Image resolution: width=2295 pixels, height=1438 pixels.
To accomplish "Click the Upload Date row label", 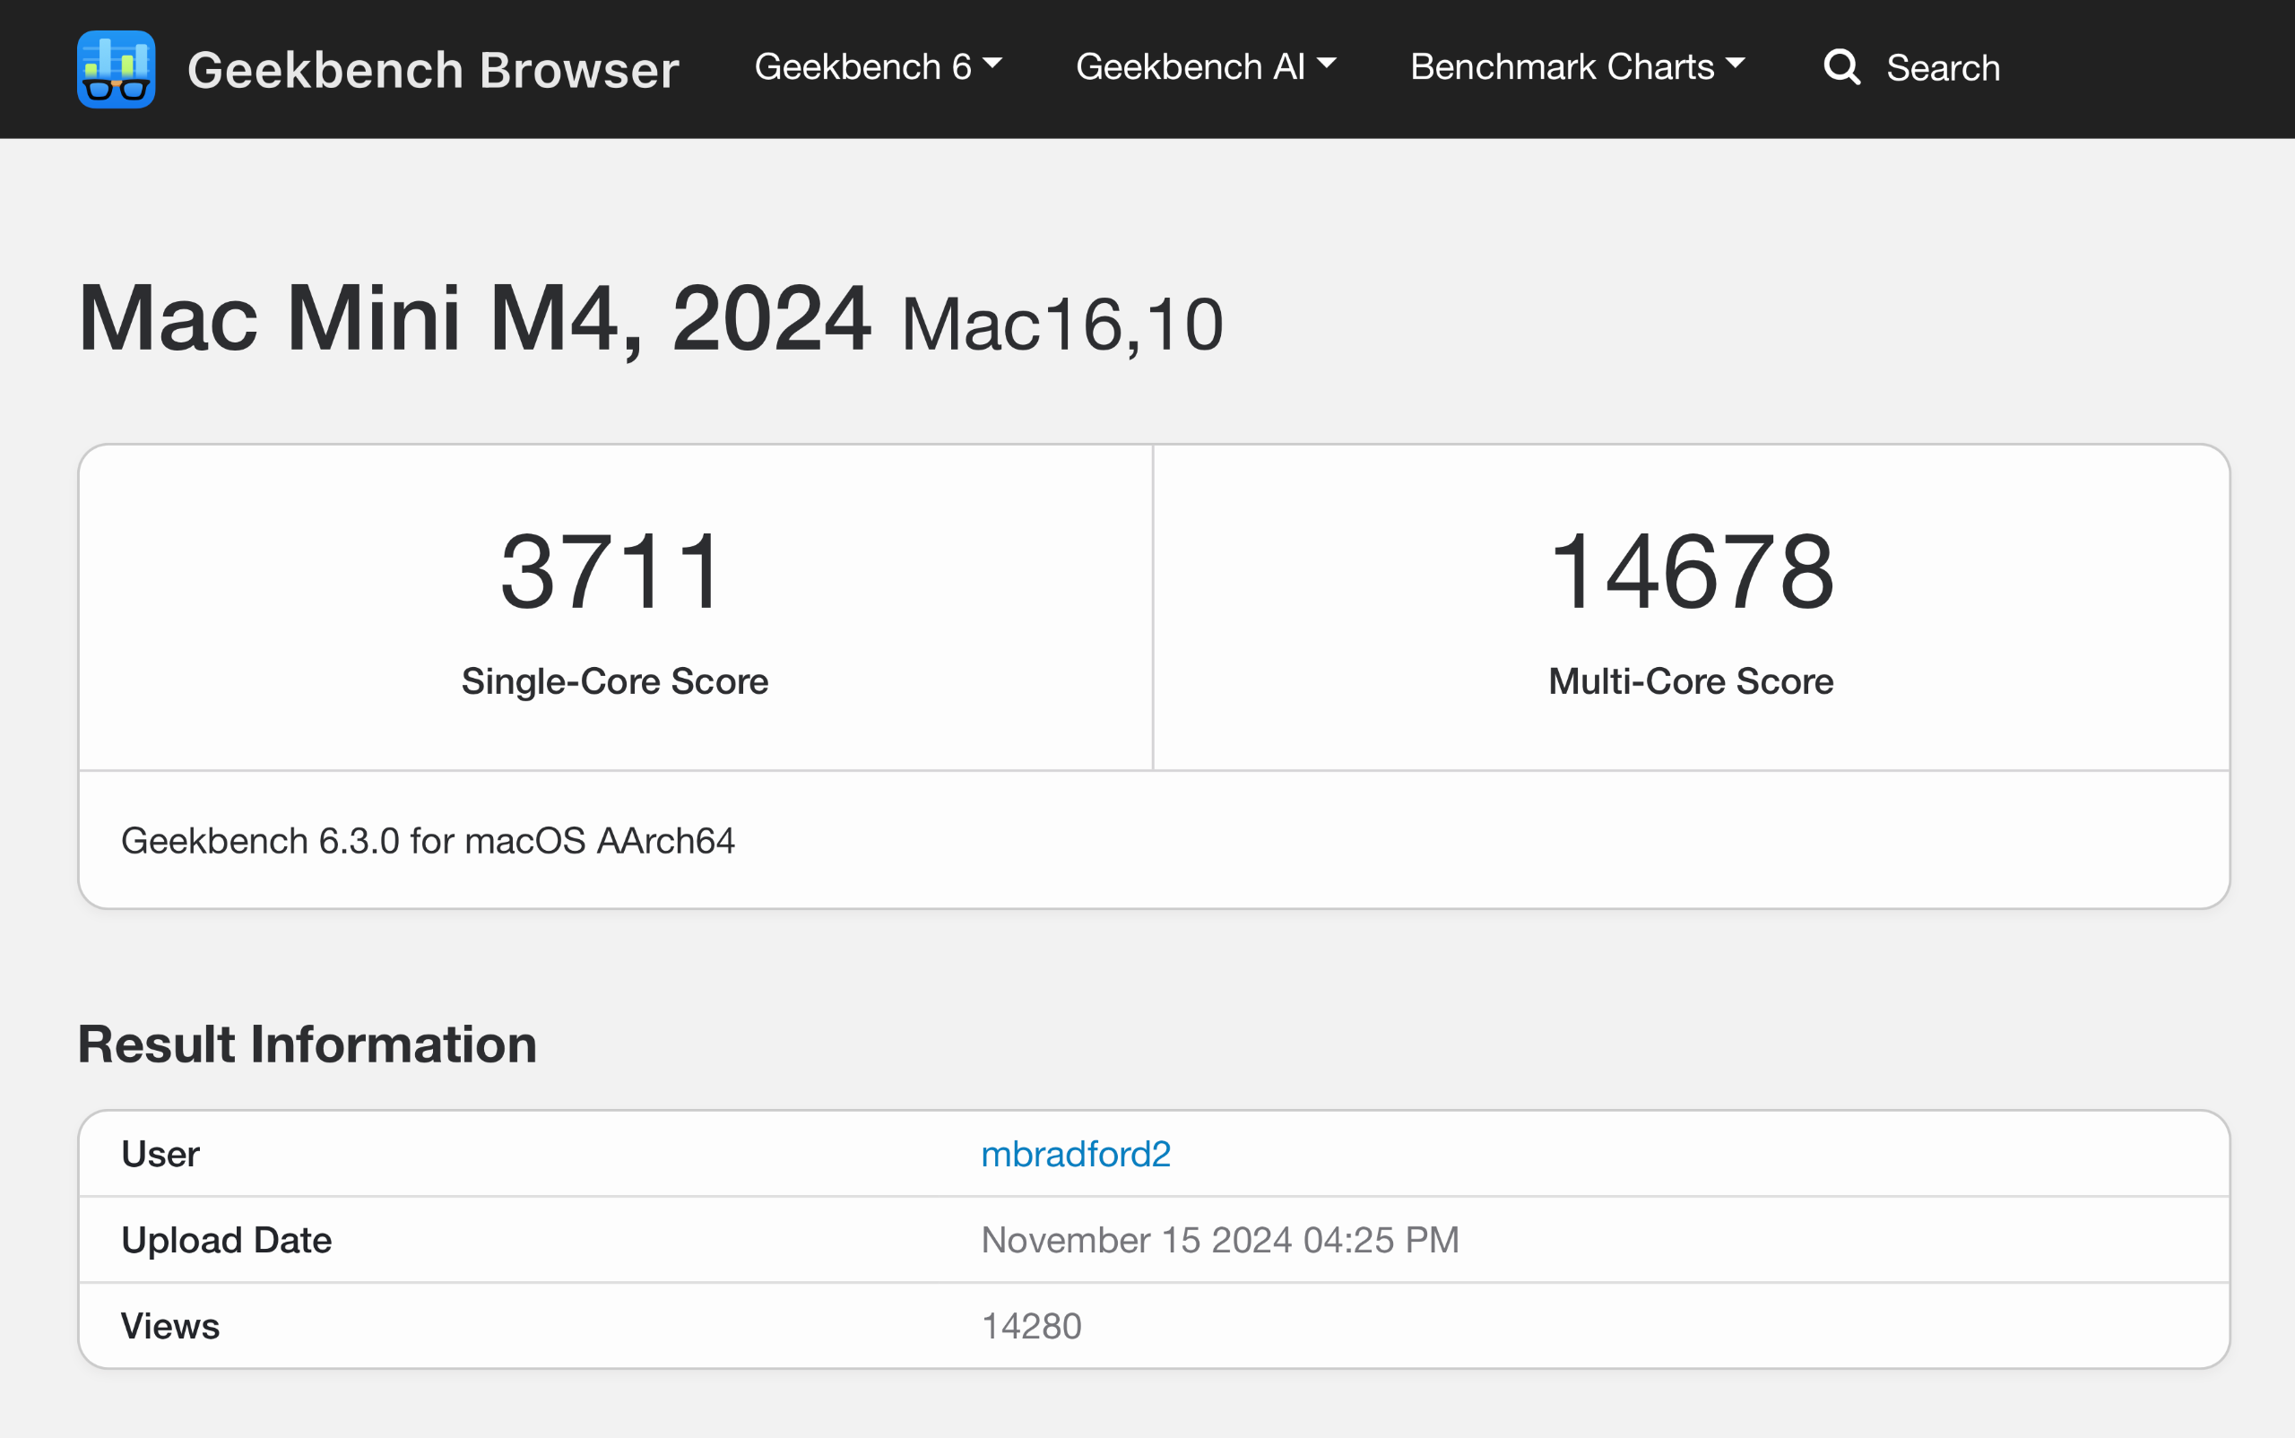I will pyautogui.click(x=226, y=1240).
